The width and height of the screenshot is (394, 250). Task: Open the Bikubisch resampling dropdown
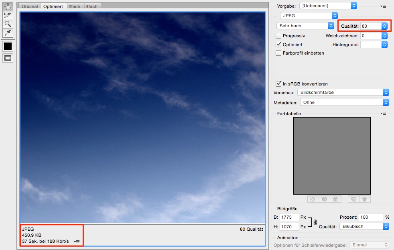(x=364, y=226)
